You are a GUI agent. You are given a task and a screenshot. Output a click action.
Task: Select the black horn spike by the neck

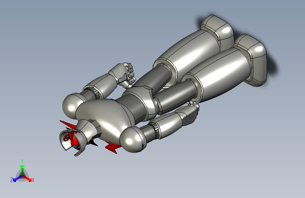coord(94,143)
